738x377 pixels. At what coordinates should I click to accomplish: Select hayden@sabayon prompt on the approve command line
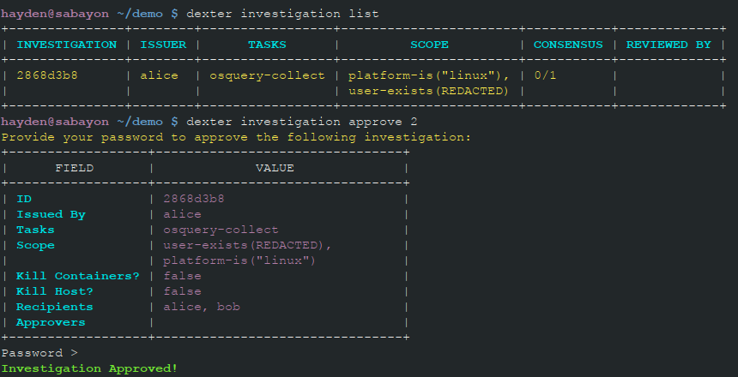click(55, 122)
